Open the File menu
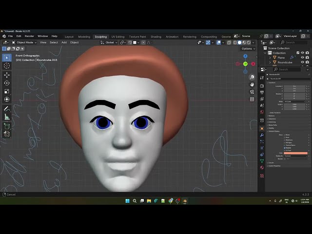The image size is (312, 234). [x=10, y=36]
